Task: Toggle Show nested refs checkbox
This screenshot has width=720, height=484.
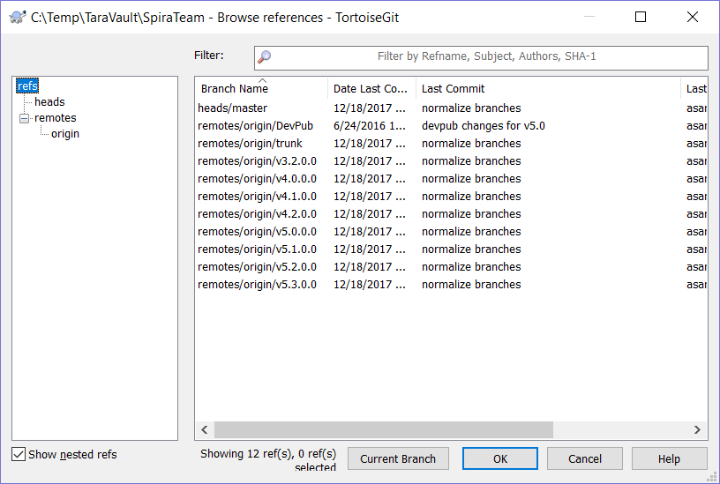Action: point(19,455)
